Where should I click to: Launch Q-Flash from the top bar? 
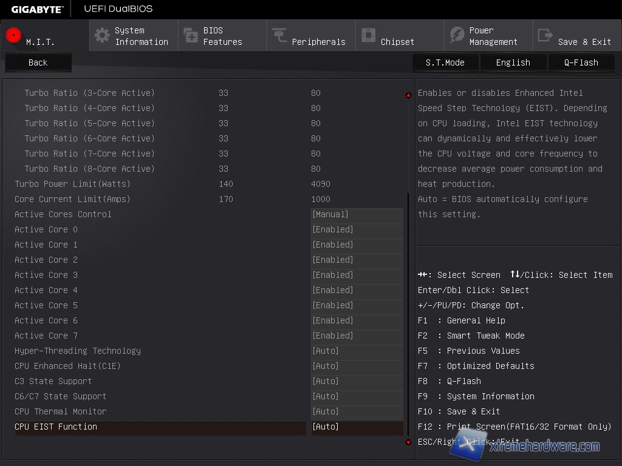point(581,62)
